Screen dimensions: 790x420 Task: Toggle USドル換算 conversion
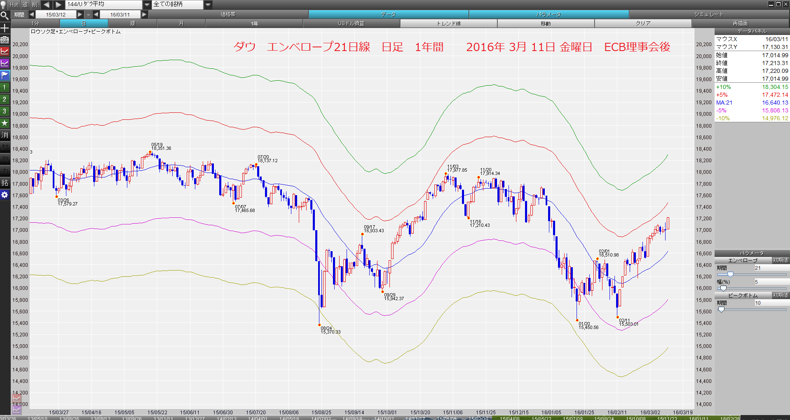click(352, 23)
